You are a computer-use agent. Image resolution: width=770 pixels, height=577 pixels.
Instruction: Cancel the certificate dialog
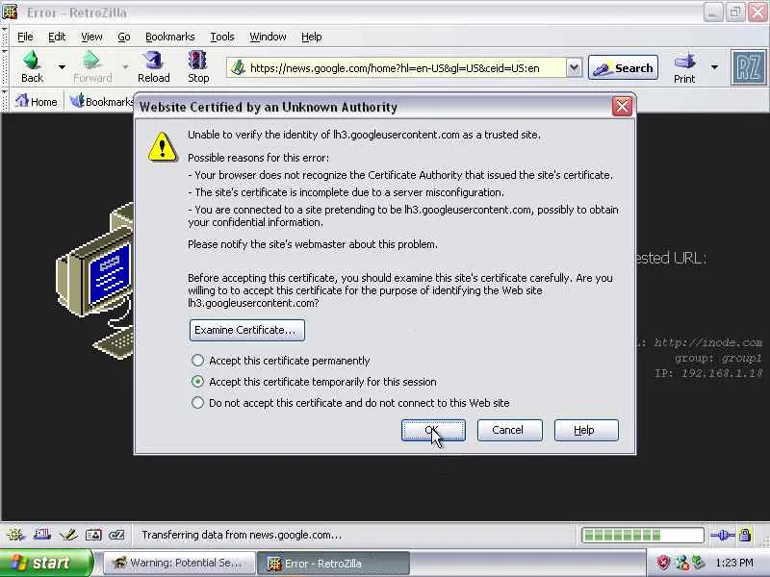coord(510,430)
